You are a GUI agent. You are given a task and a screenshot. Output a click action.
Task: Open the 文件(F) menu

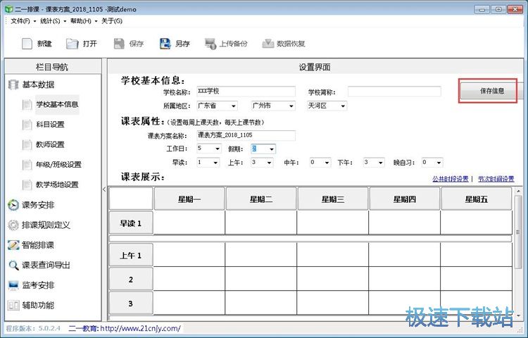(25, 21)
